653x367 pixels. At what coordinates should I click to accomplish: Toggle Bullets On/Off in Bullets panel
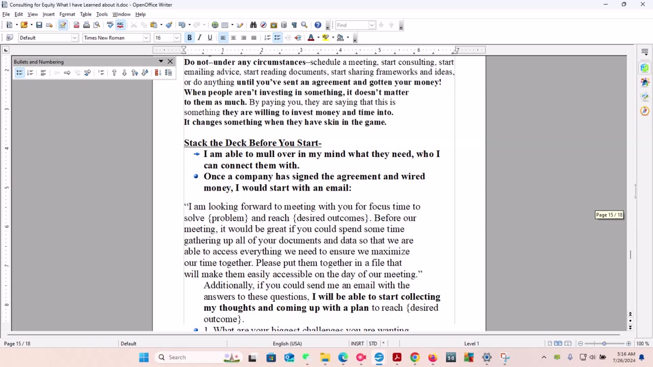point(19,73)
